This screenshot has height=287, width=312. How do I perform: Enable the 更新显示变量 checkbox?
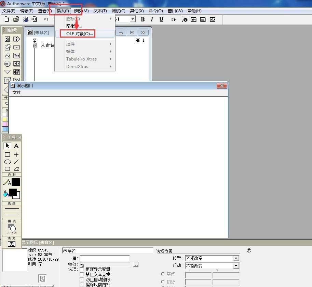(82, 270)
